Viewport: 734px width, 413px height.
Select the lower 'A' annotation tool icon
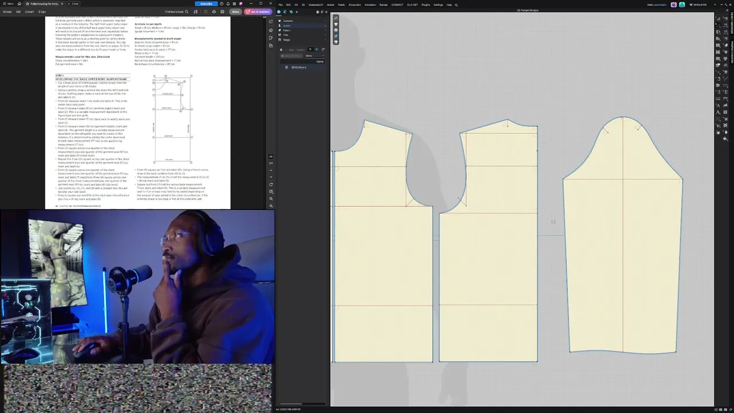718,112
